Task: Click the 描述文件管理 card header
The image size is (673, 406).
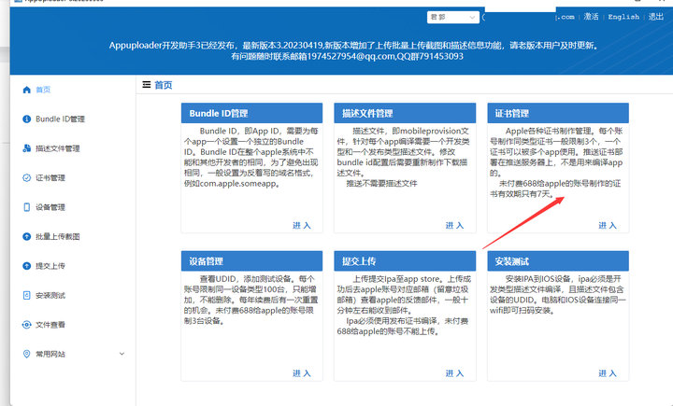Action: click(x=405, y=113)
